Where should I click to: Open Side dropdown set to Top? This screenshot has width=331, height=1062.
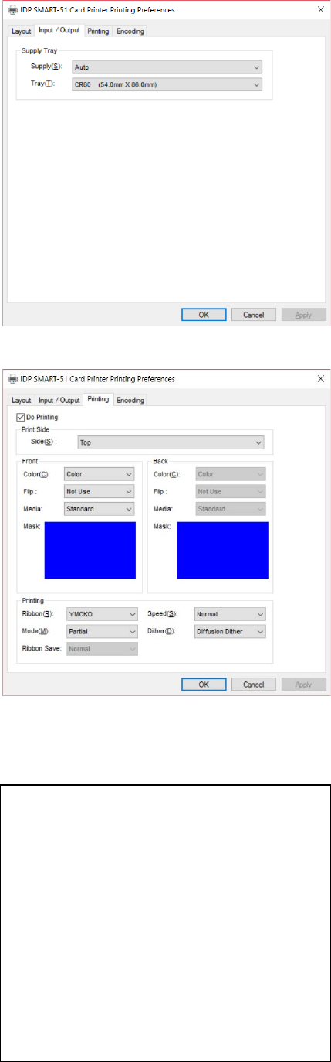(171, 443)
